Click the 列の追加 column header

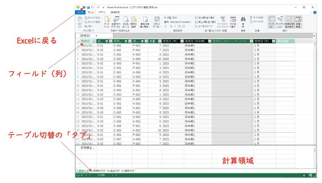285,41
